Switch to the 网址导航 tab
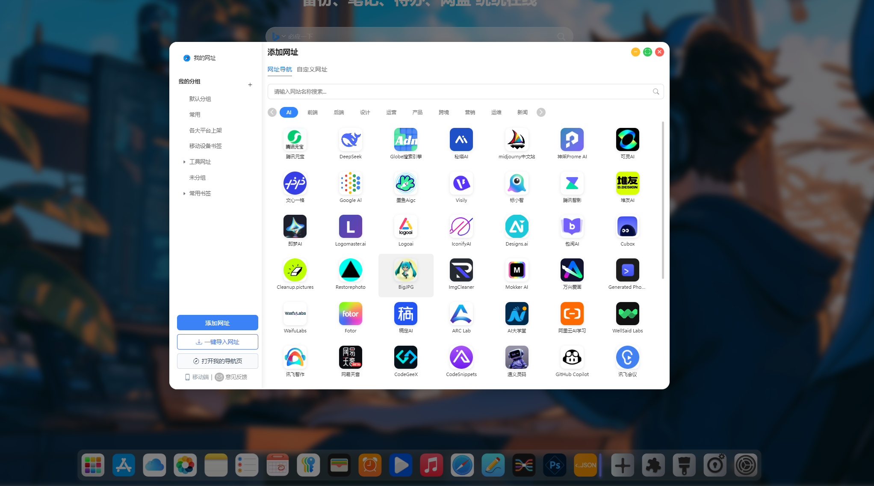 [280, 69]
